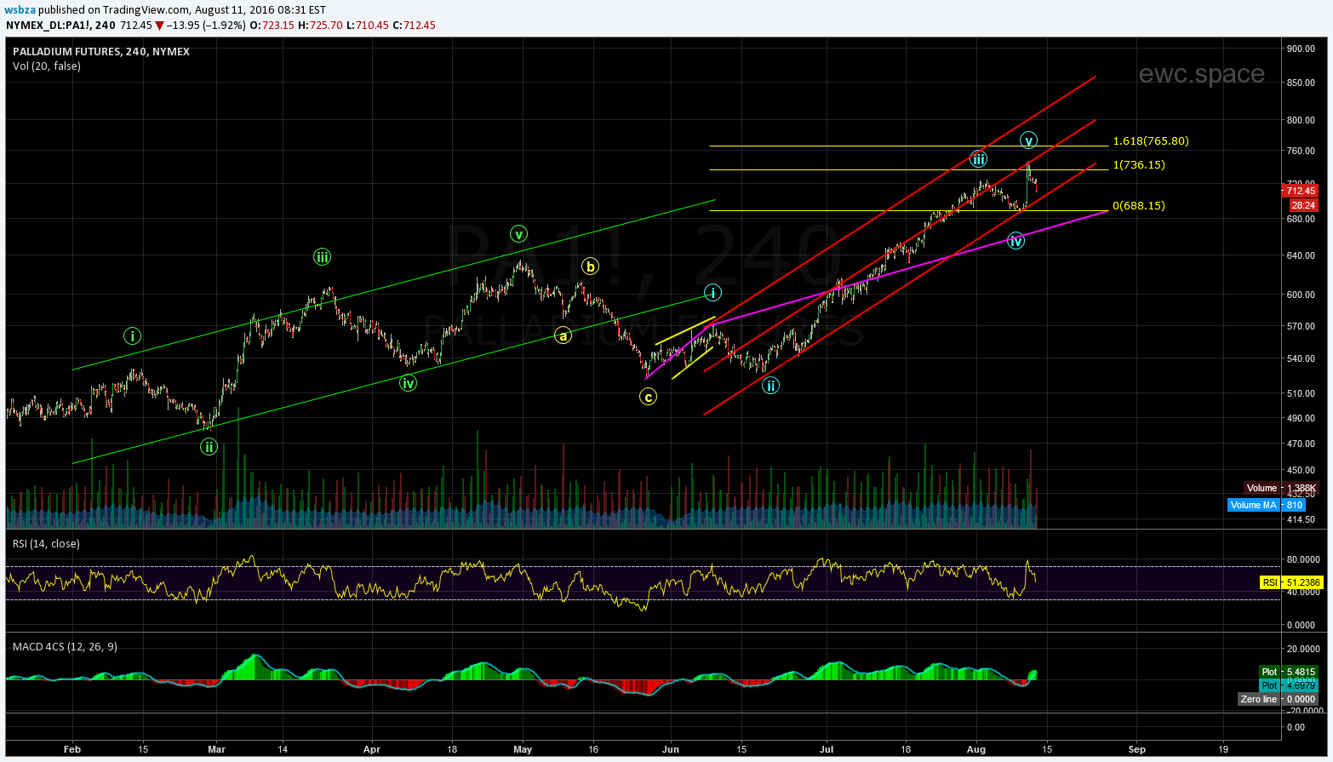
Task: Select the yellow circled b wave label
Action: click(x=590, y=266)
